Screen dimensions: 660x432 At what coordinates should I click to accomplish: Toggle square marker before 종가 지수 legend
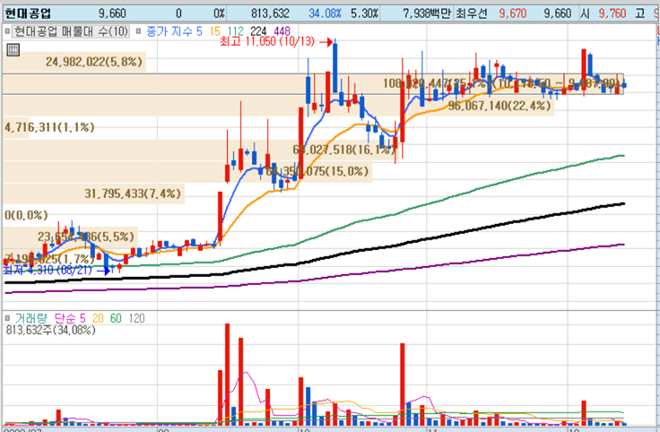coord(138,31)
